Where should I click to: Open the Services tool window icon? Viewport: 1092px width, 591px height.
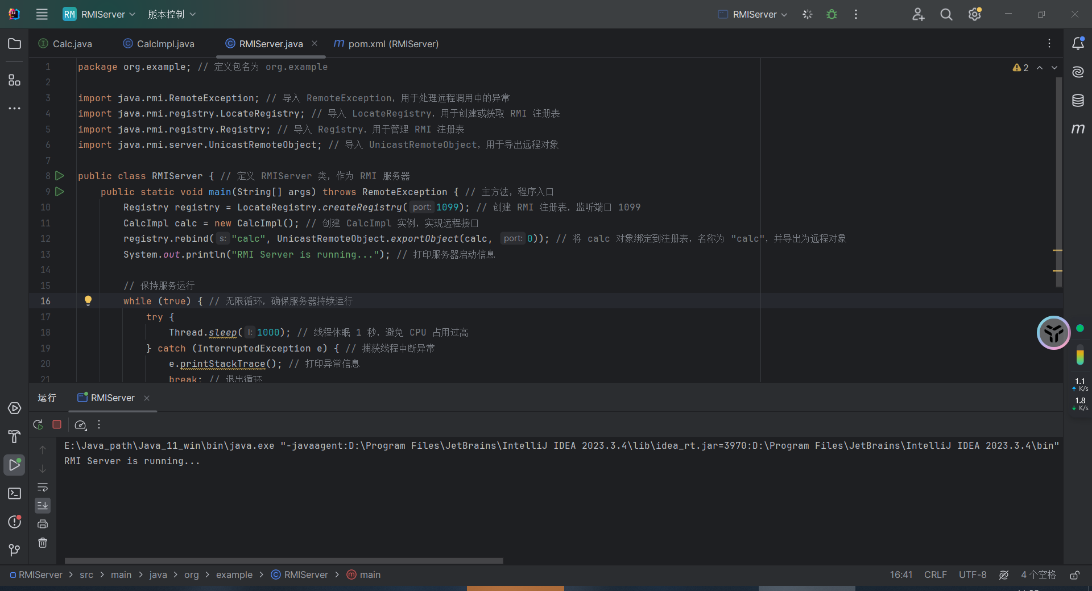pyautogui.click(x=14, y=408)
